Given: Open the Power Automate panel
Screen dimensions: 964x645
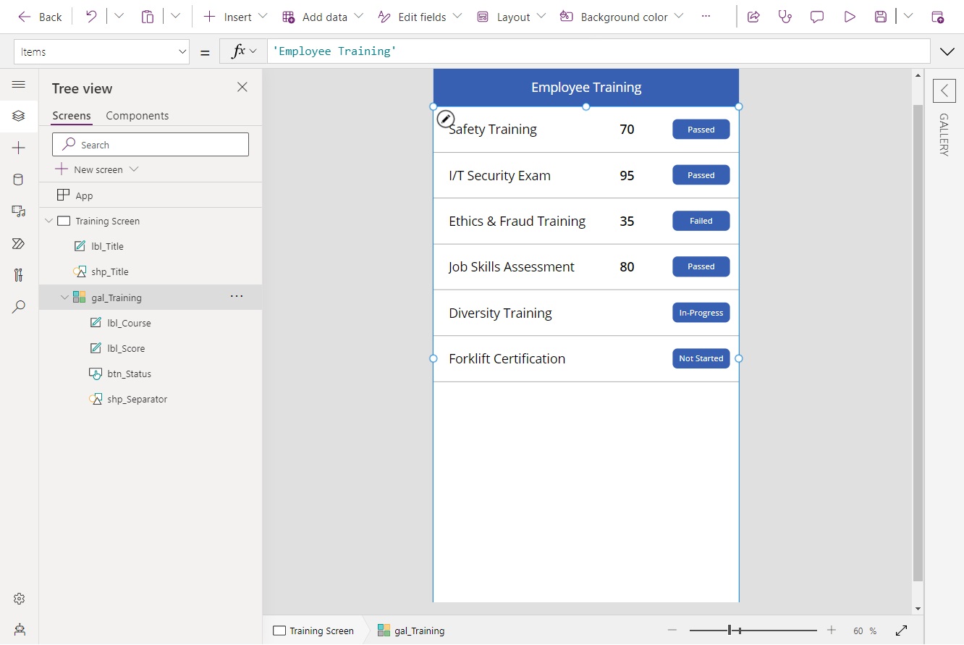Looking at the screenshot, I should click(x=19, y=243).
